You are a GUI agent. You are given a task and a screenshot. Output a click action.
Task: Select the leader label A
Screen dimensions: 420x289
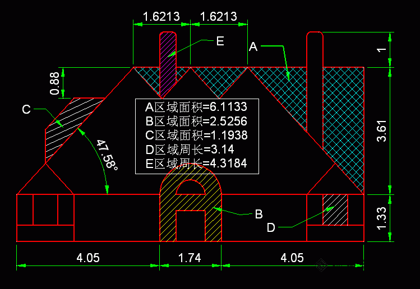tap(253, 47)
